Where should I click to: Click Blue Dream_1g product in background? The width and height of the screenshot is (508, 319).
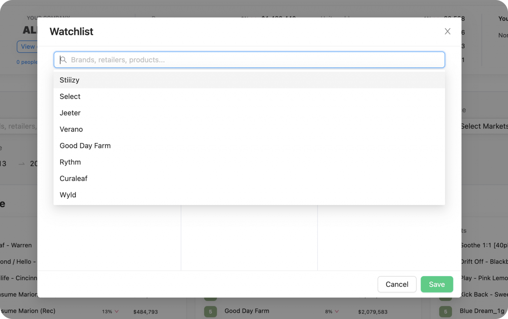482,311
